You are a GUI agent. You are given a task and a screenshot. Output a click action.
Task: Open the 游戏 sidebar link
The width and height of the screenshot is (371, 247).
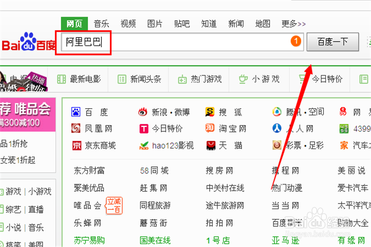[13, 191]
